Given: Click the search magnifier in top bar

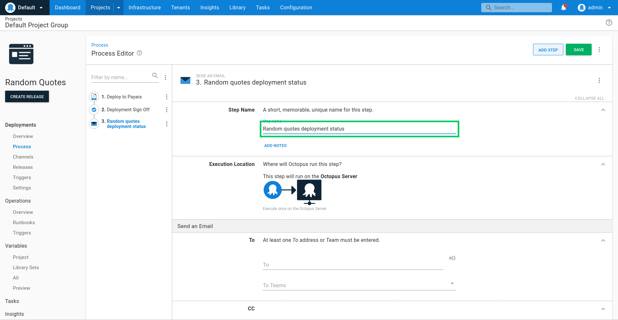Looking at the screenshot, I should point(489,7).
